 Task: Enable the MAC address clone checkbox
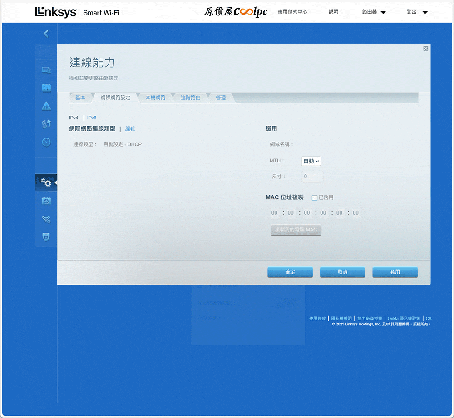pos(315,198)
